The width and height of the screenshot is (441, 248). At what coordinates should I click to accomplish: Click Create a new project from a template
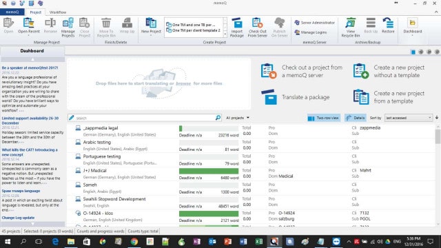pyautogui.click(x=389, y=97)
